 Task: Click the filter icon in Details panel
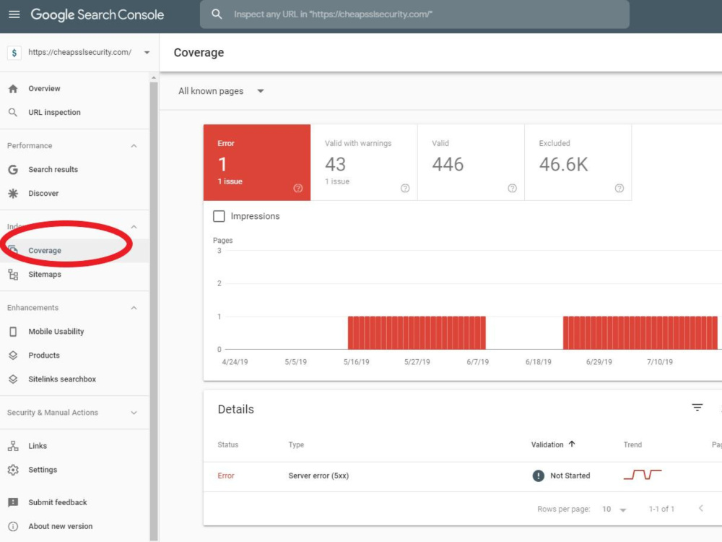click(697, 408)
